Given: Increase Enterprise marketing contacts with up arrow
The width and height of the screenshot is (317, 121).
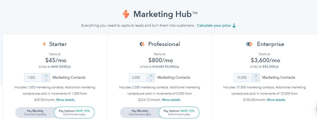Looking at the screenshot, I should pyautogui.click(x=256, y=76).
